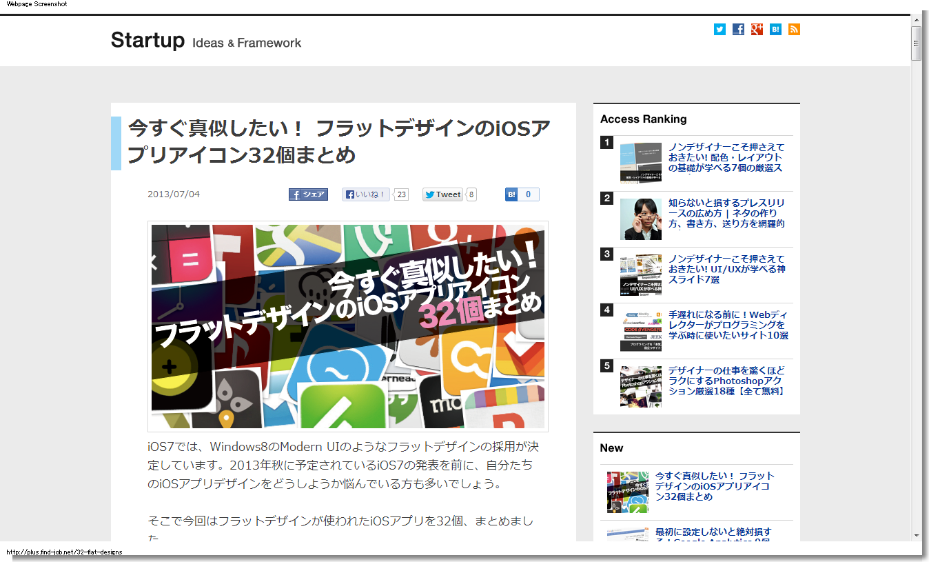The image size is (929, 562).
Task: Open New section link フラットデザインのiOSアプリアイコン32個まとめ
Action: point(715,486)
